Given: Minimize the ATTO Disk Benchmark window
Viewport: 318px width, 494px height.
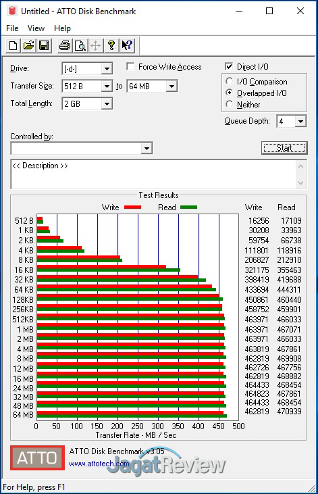Looking at the screenshot, I should coord(239,11).
